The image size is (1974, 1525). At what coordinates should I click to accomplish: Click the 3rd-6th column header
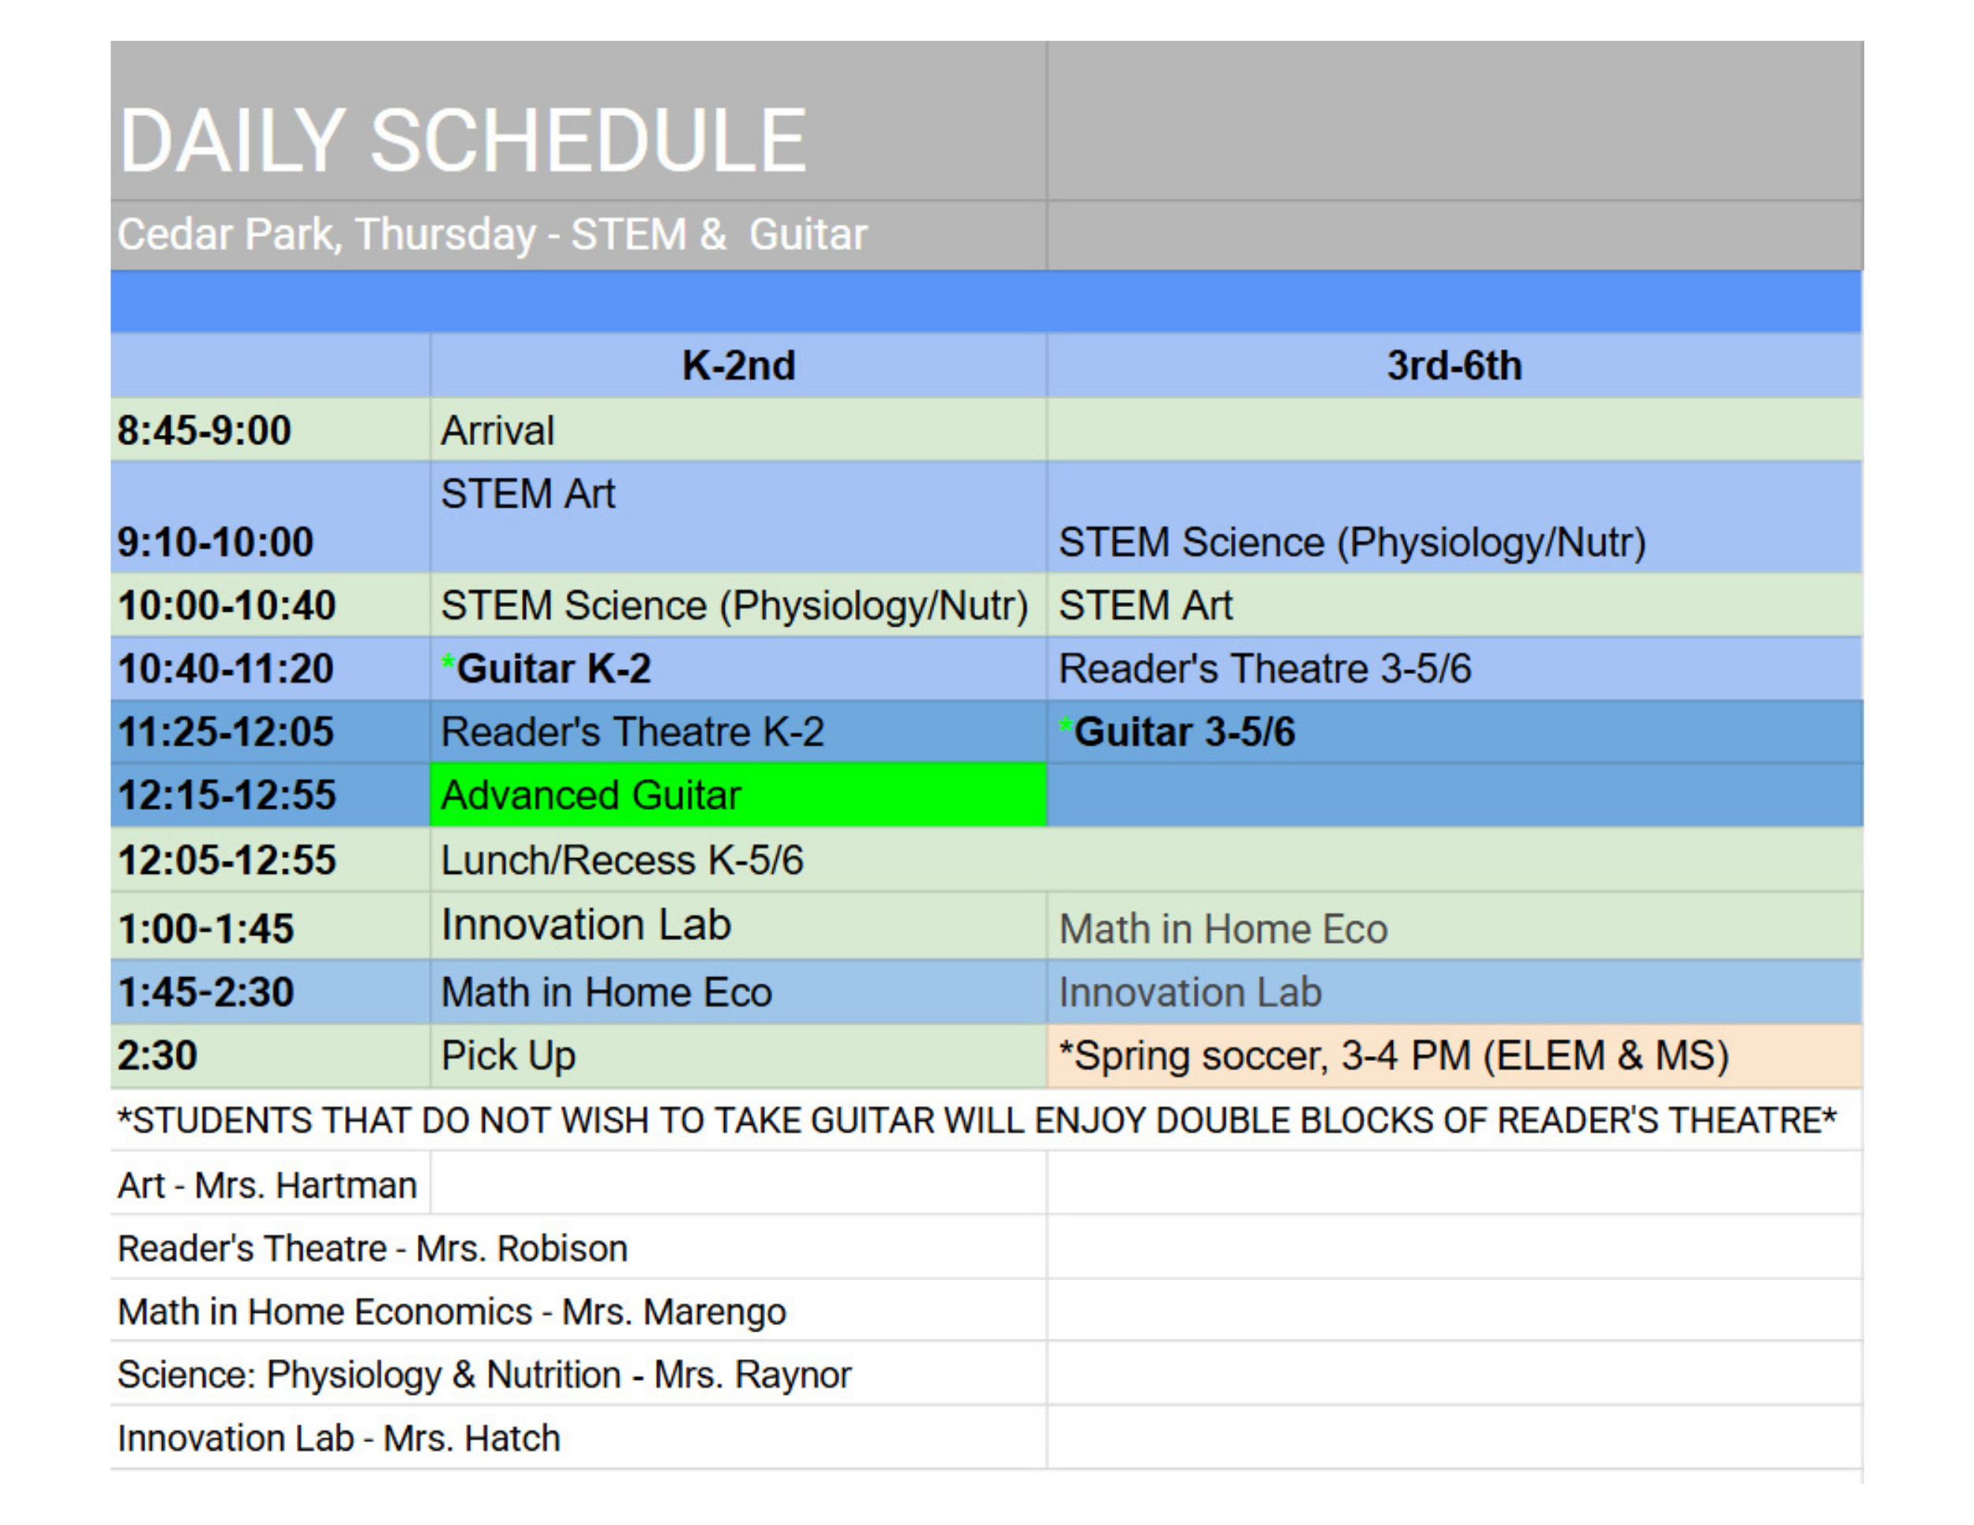(1454, 366)
